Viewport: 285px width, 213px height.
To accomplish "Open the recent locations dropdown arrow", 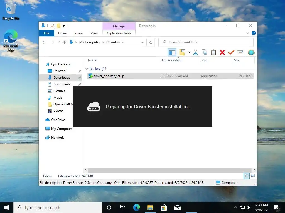I will (59, 42).
